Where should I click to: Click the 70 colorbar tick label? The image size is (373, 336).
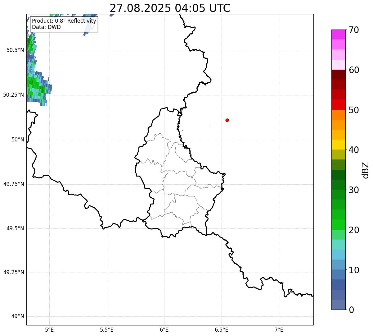tap(354, 30)
